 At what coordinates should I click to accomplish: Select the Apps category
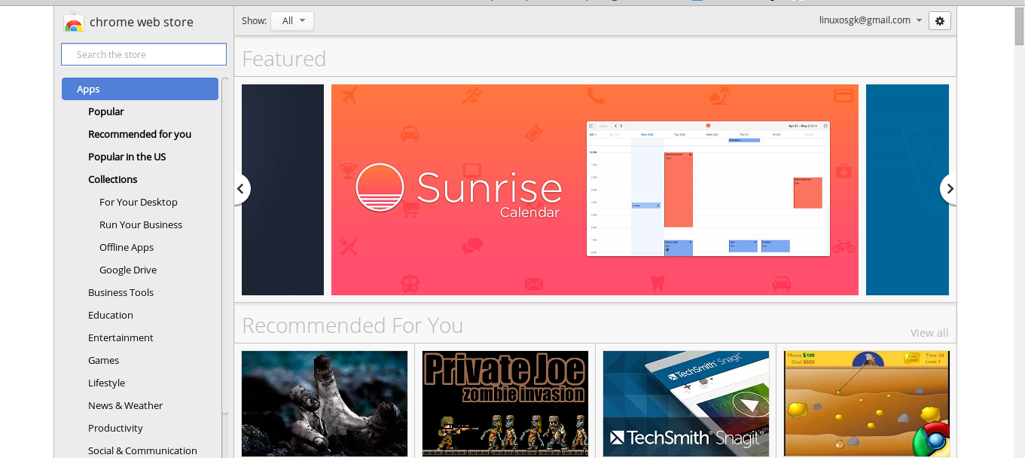point(140,89)
